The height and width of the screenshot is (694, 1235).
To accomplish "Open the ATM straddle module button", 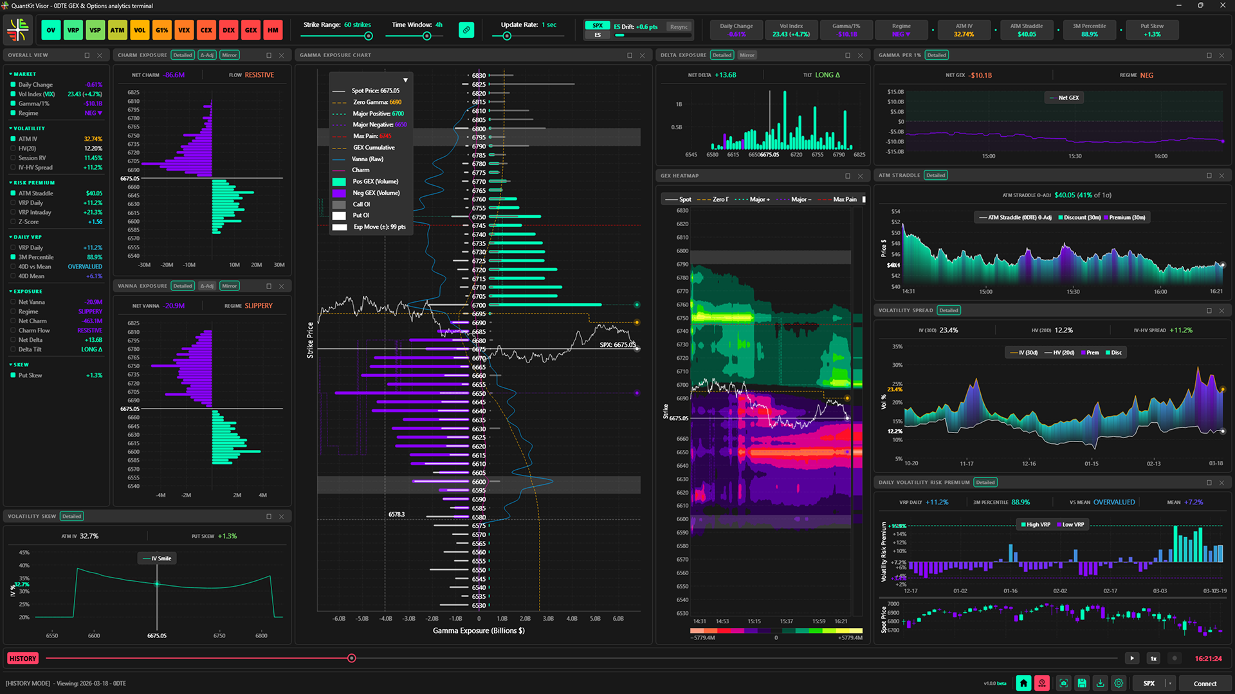I will click(x=117, y=30).
